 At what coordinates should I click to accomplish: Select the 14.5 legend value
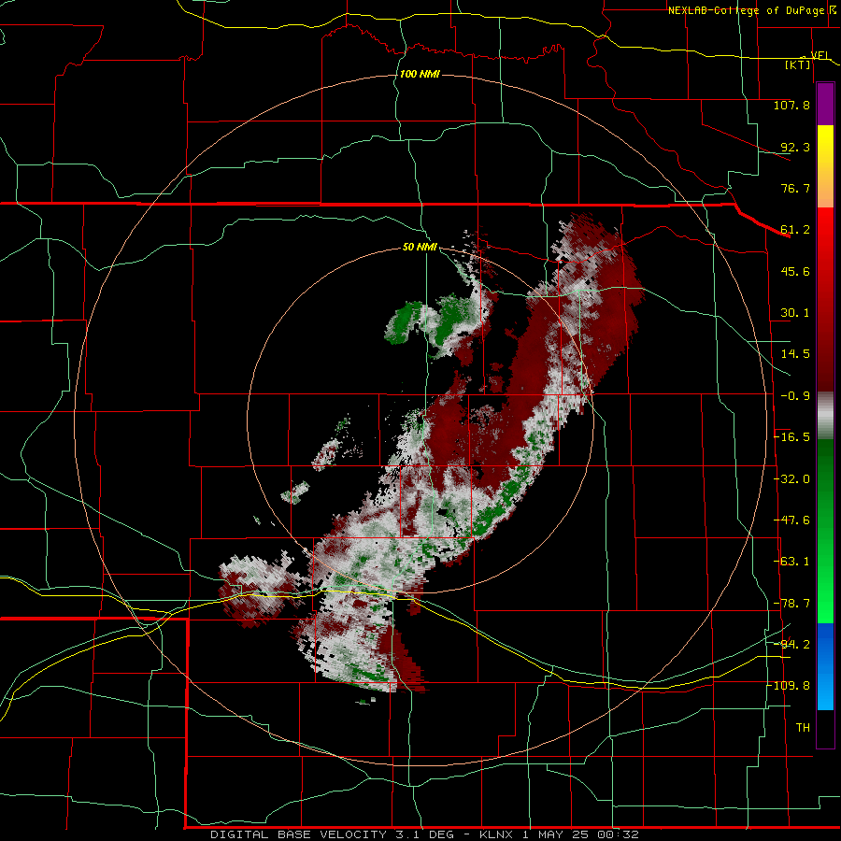795,354
